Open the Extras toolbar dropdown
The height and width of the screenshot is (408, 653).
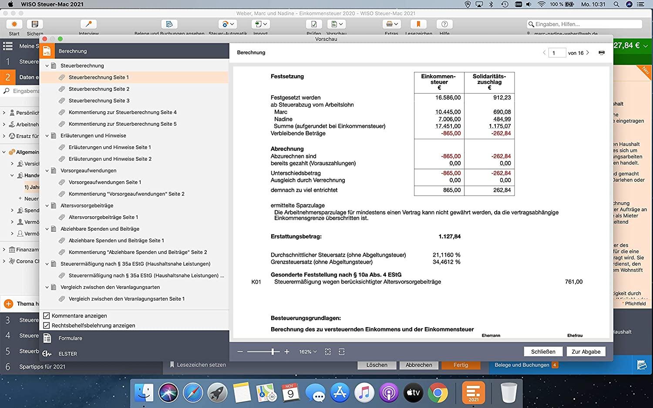(391, 24)
